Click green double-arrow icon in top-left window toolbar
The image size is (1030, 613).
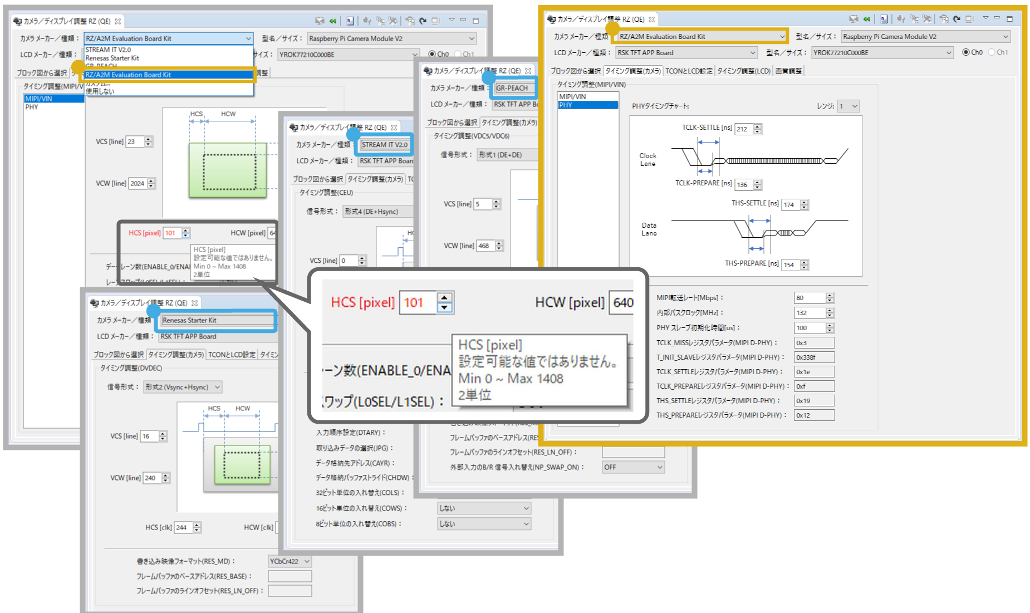333,21
